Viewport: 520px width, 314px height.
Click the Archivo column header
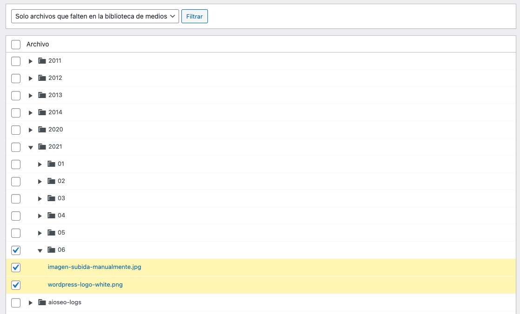click(38, 44)
